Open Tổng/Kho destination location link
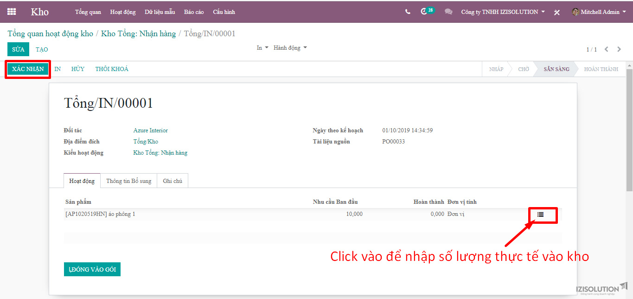Image resolution: width=633 pixels, height=299 pixels. pyautogui.click(x=146, y=142)
